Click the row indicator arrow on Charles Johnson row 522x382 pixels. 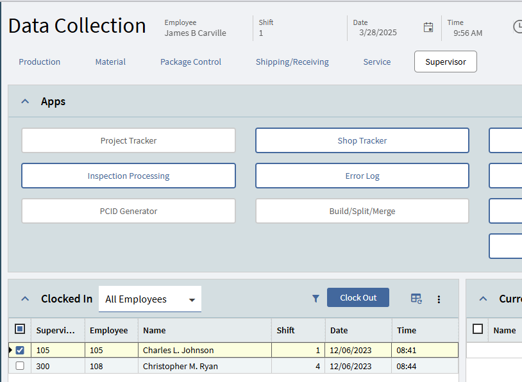[x=10, y=350]
